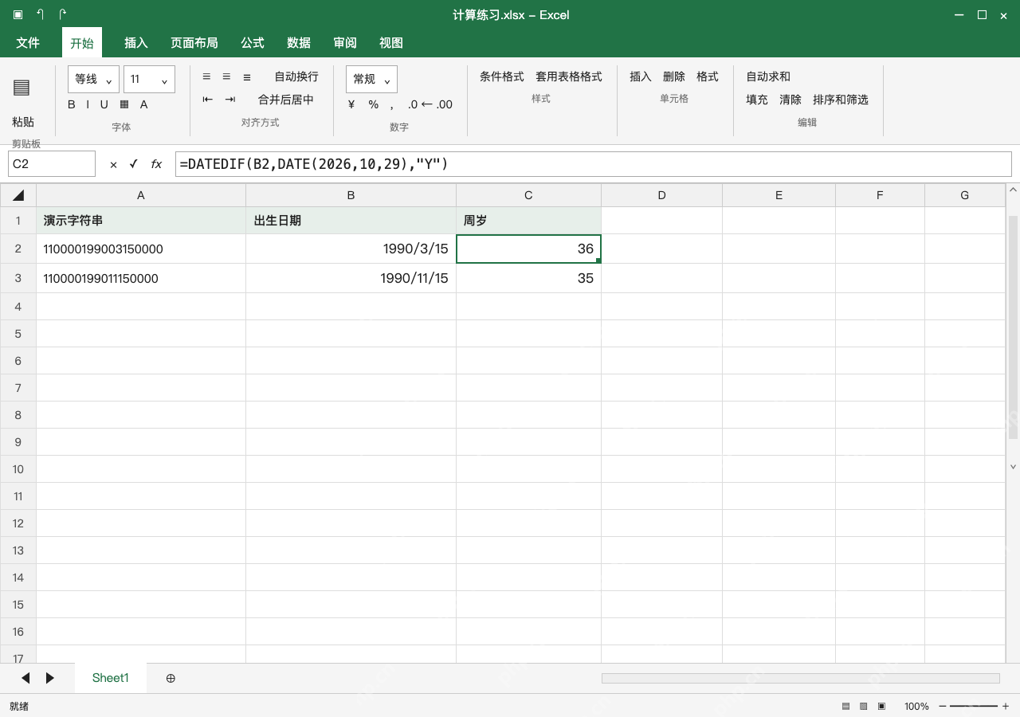The height and width of the screenshot is (717, 1020).
Task: Click the save icon in the title bar
Action: 18,14
